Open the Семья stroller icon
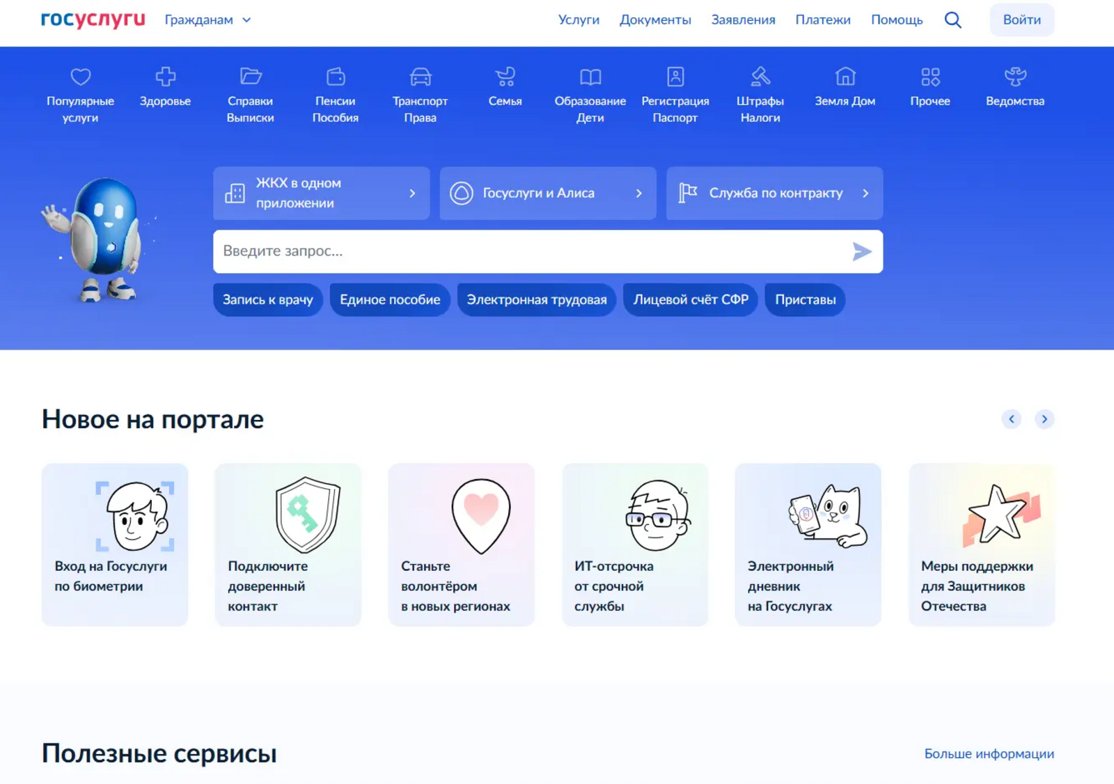This screenshot has width=1114, height=784. pos(505,76)
